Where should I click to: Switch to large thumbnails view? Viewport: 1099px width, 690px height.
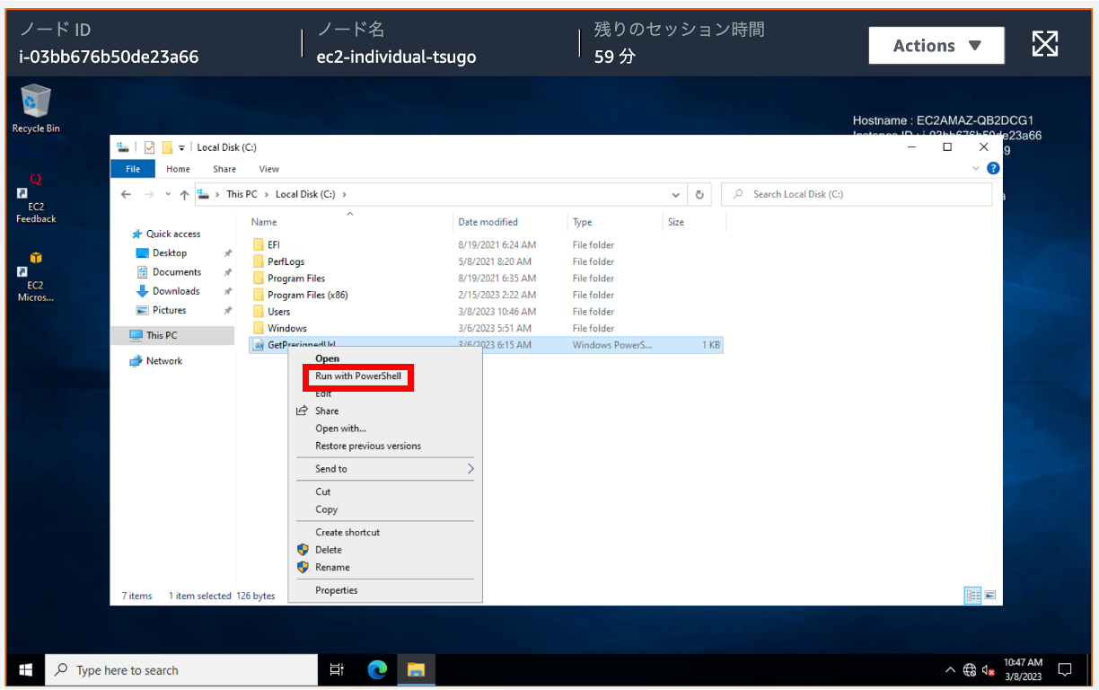click(989, 595)
